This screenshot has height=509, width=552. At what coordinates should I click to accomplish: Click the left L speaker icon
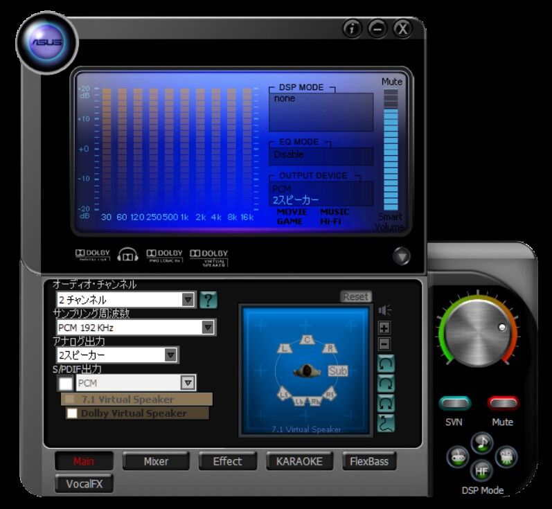pyautogui.click(x=285, y=348)
